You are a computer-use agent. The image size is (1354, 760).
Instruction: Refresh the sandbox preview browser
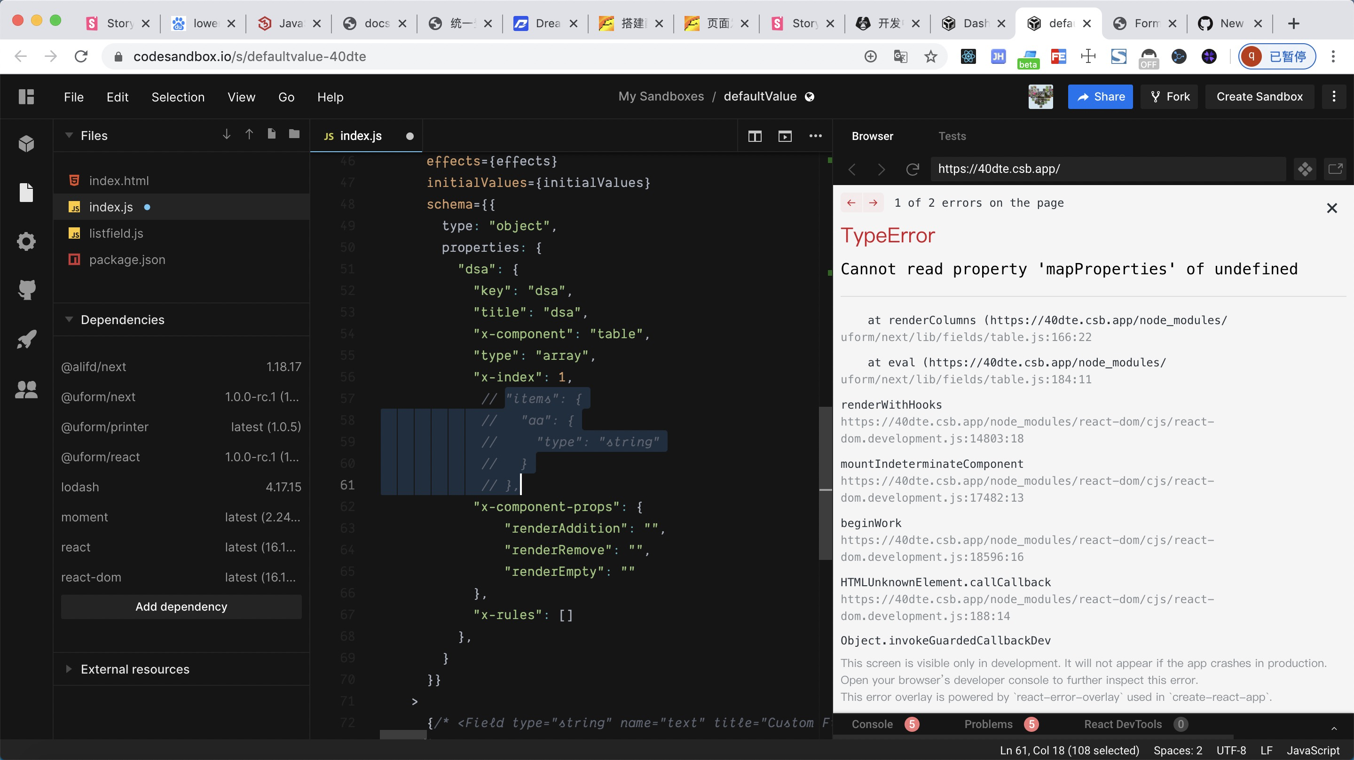tap(913, 169)
